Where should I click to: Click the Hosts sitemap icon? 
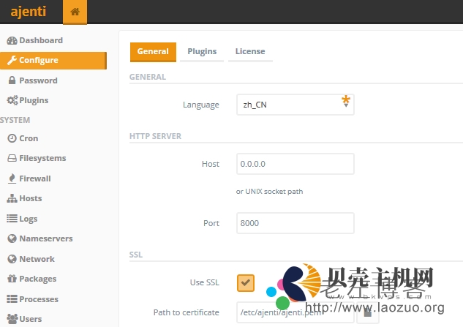(12, 198)
